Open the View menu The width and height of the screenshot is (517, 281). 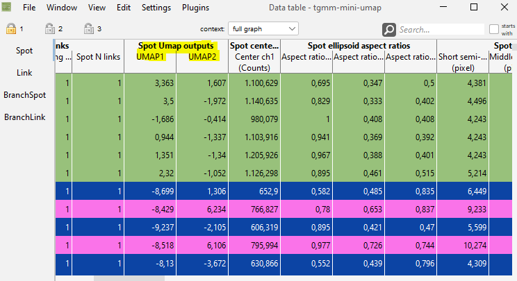coord(97,7)
